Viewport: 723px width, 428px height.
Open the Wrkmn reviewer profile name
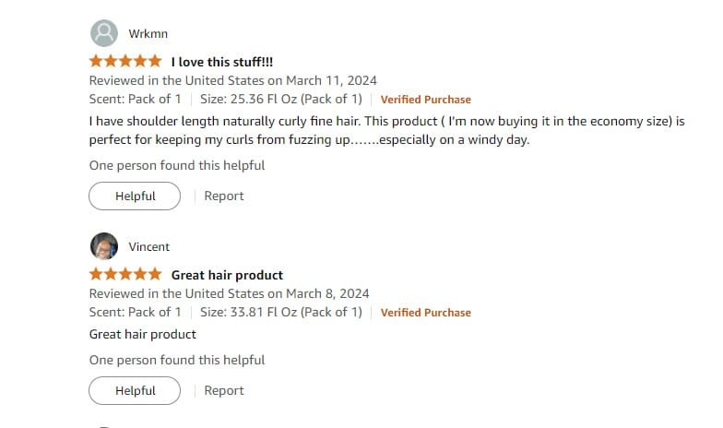148,33
